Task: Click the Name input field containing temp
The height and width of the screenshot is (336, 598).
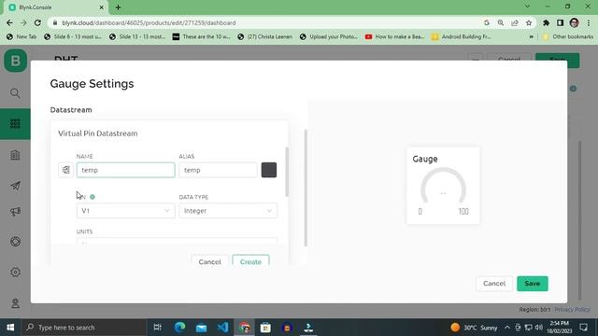Action: (126, 170)
